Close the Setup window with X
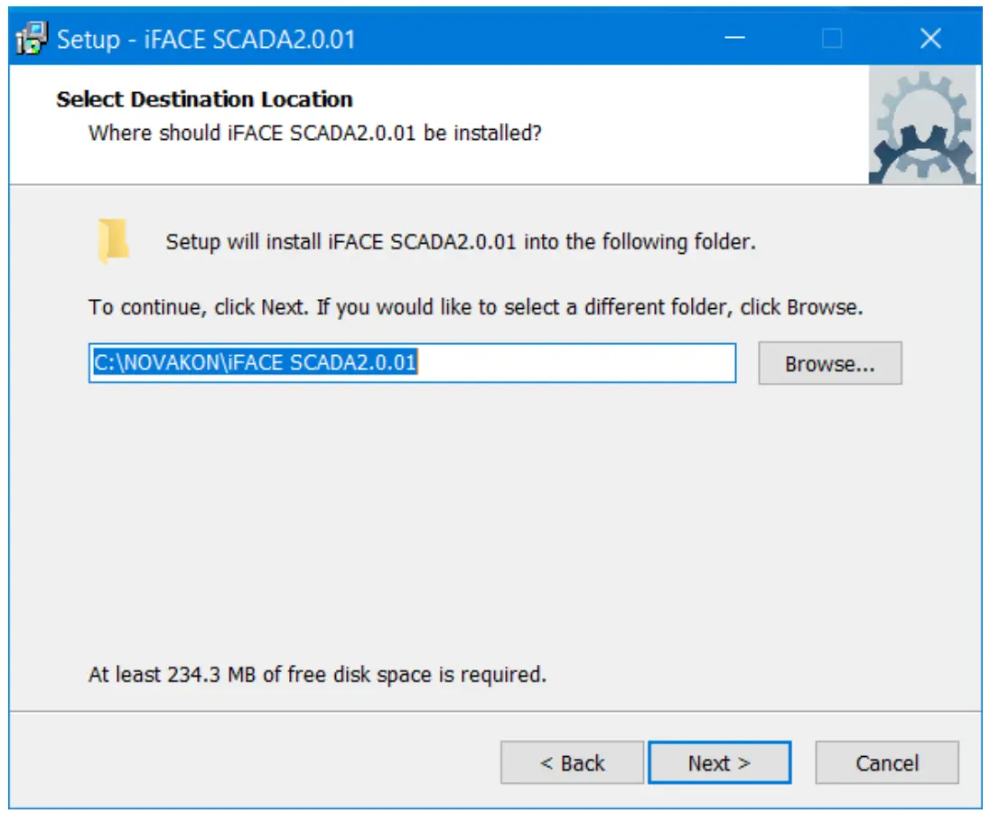The height and width of the screenshot is (813, 990). click(929, 39)
